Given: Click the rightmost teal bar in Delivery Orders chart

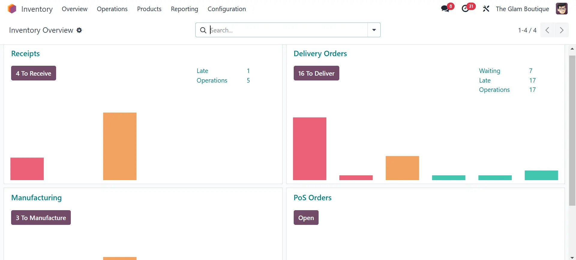Looking at the screenshot, I should pos(541,175).
